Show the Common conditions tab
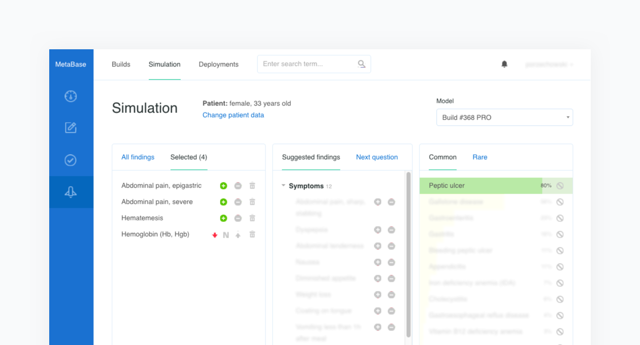Image resolution: width=640 pixels, height=345 pixels. [x=443, y=157]
